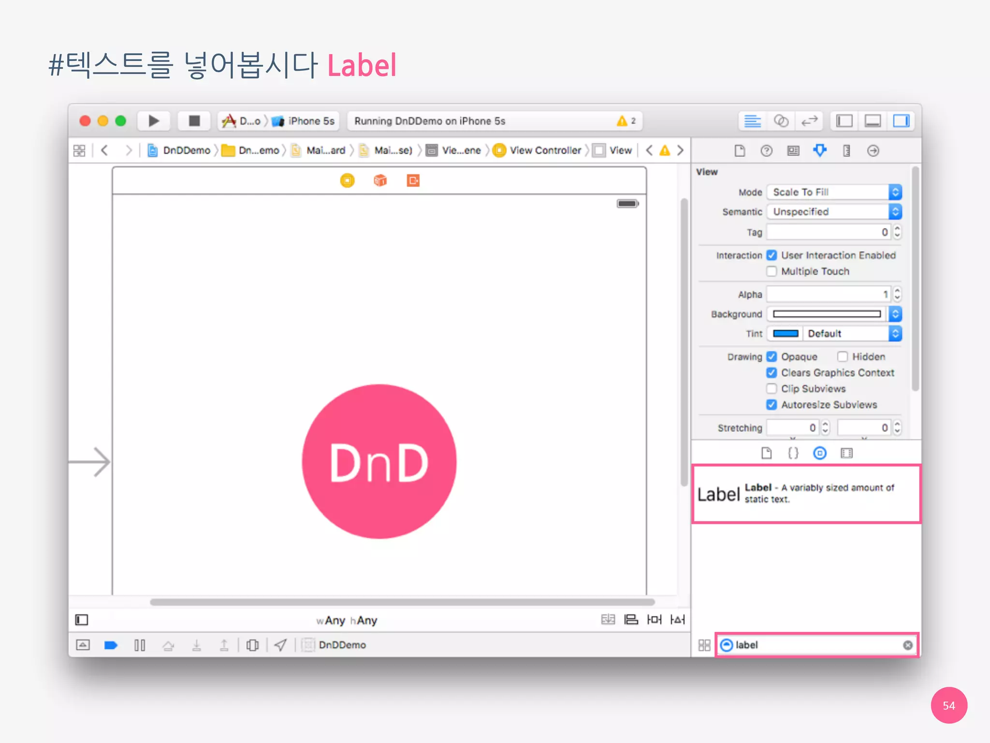Open the Code Snippet library tab
990x743 pixels.
point(793,453)
